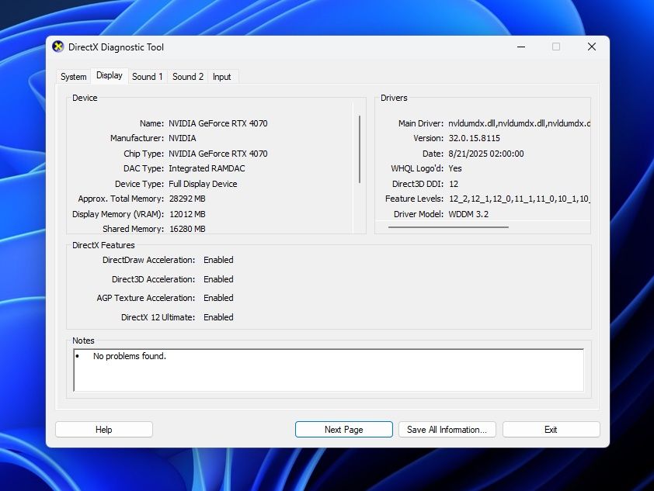This screenshot has width=654, height=491.
Task: Click the 'Device Type:' label
Action: (139, 184)
